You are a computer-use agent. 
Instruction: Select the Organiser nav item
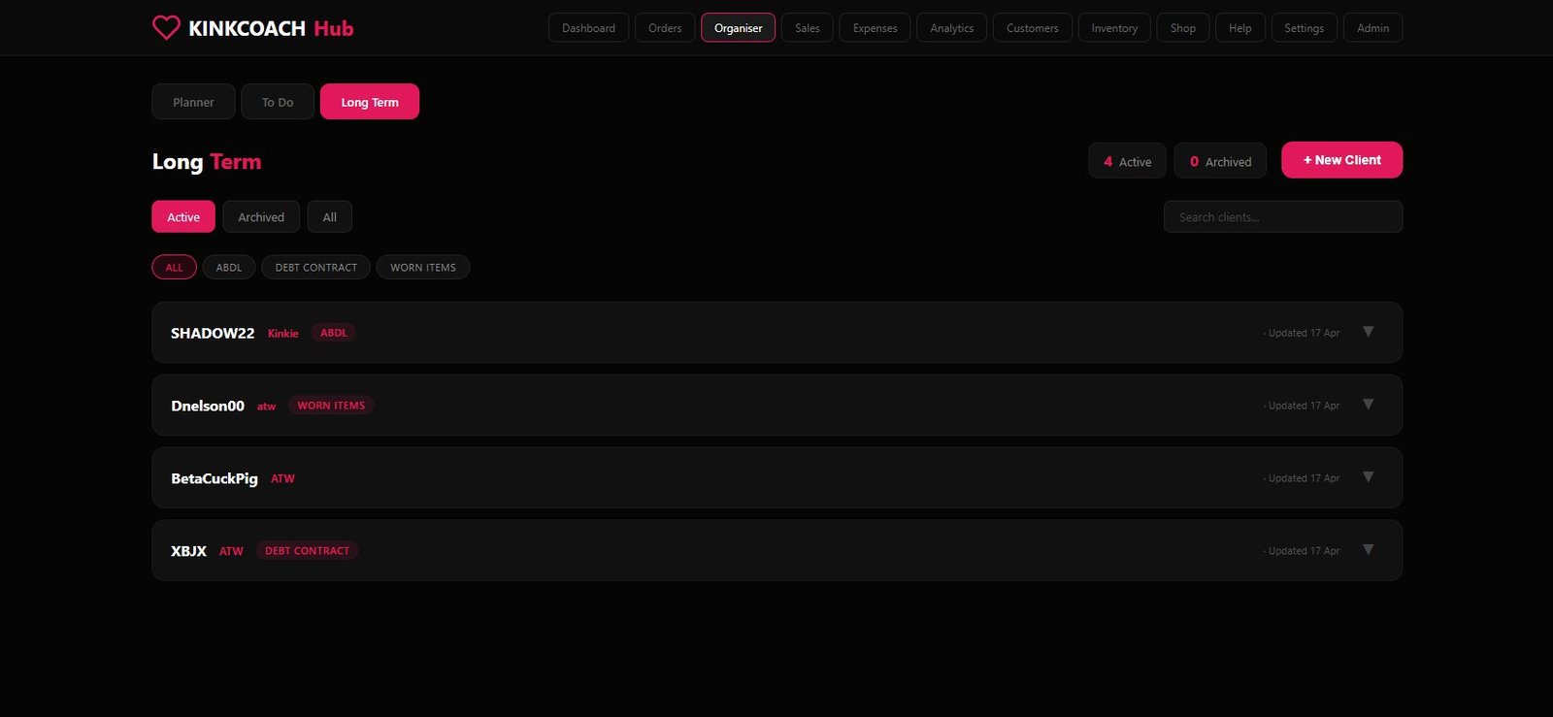pos(738,28)
